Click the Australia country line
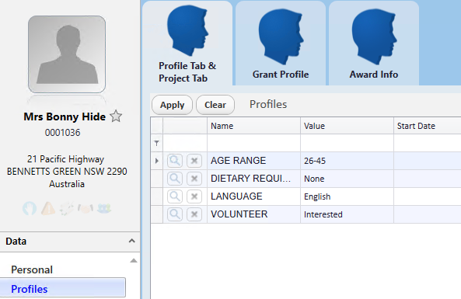 click(x=67, y=184)
